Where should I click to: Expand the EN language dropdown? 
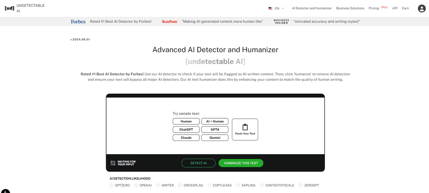click(x=279, y=8)
